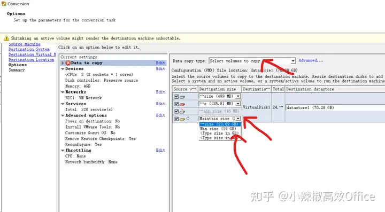Click Remove Restore Checkpoints: Yes line
Screen dimensions: 385x212
tap(101, 139)
